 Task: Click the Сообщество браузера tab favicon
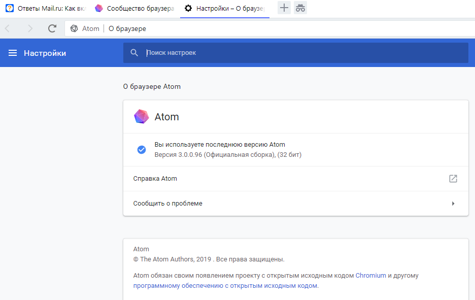click(99, 8)
